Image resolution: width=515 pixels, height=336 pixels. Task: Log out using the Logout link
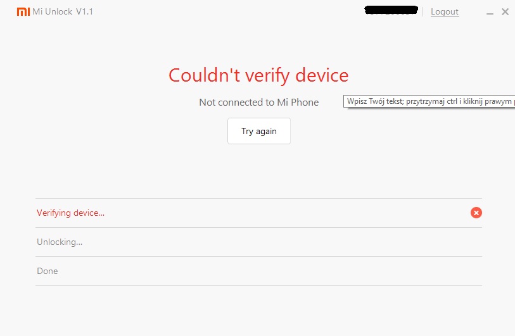(x=445, y=12)
